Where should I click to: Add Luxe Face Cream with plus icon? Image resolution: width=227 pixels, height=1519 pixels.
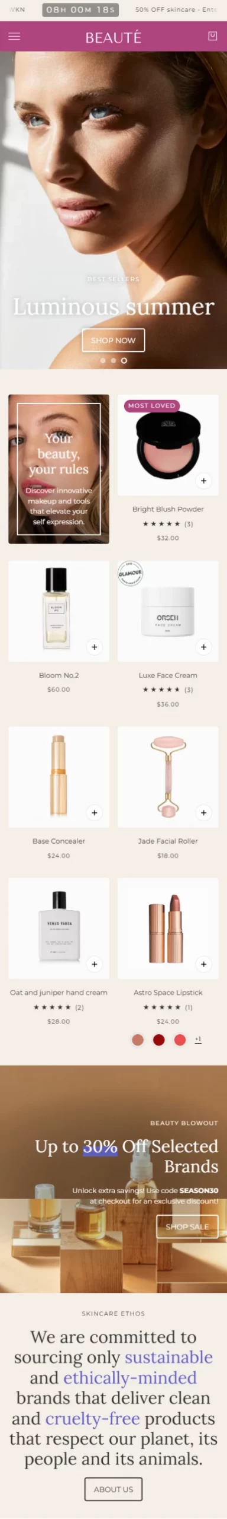click(x=203, y=647)
